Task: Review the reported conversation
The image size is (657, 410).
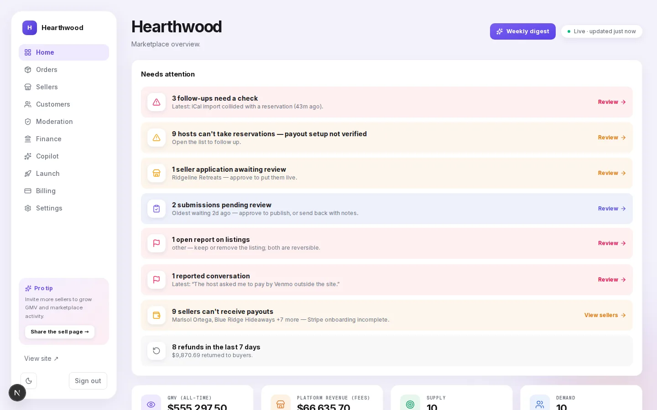Action: [612, 280]
